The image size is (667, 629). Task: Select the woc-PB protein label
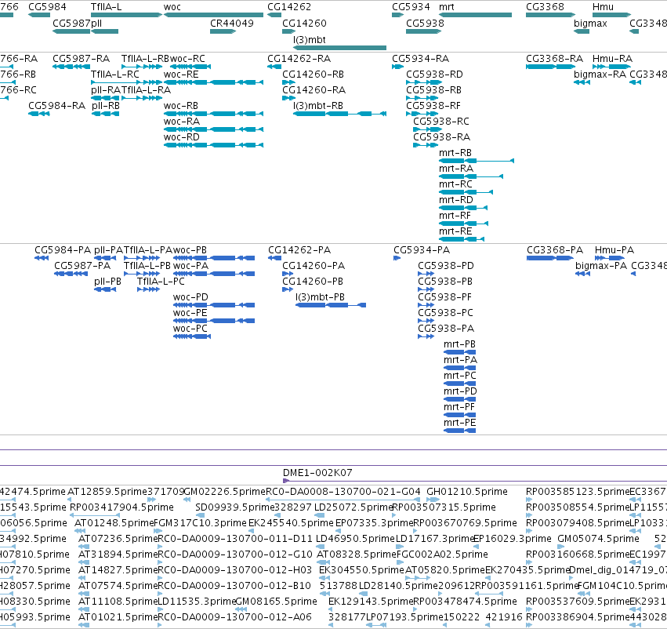pyautogui.click(x=190, y=250)
